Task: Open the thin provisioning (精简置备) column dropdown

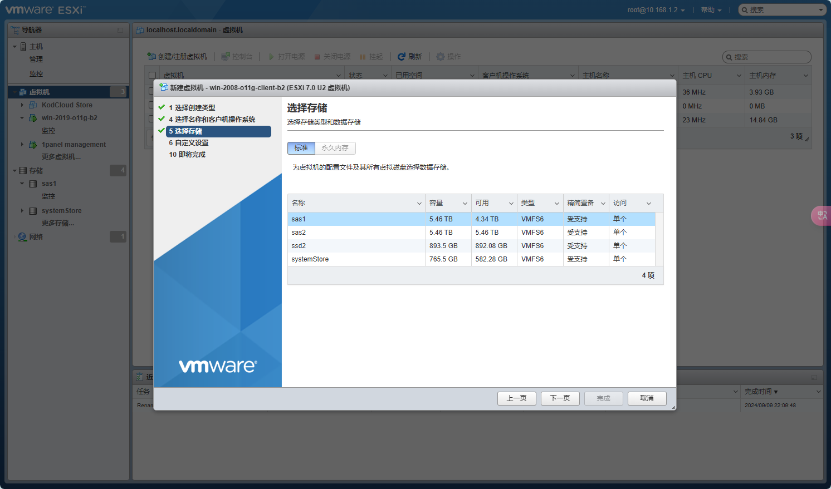Action: click(603, 204)
